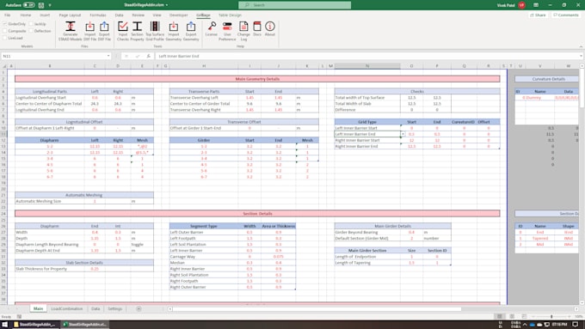Switch to Settings sheet tab
This screenshot has width=585, height=329.
tap(115, 308)
